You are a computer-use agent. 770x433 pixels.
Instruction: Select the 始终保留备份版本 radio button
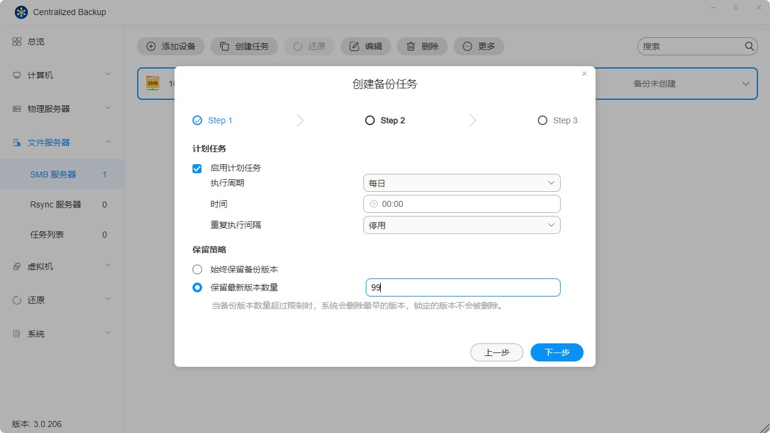pyautogui.click(x=197, y=269)
